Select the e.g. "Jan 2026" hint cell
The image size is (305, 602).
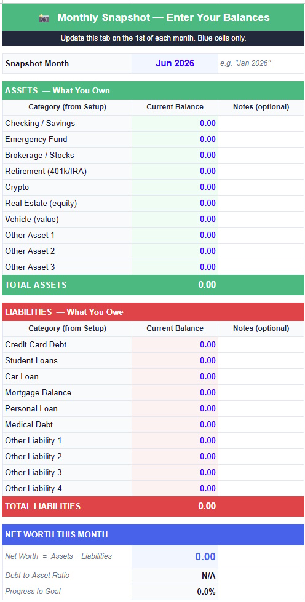(261, 63)
